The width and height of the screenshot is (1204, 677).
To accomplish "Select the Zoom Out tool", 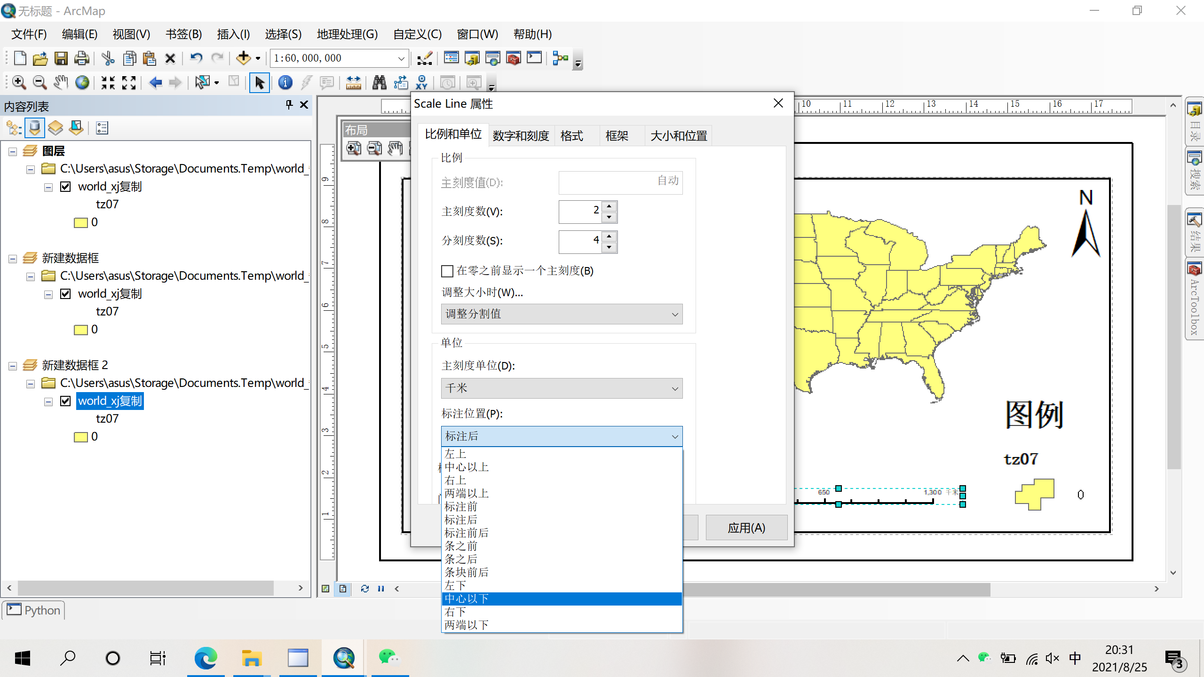I will tap(40, 83).
